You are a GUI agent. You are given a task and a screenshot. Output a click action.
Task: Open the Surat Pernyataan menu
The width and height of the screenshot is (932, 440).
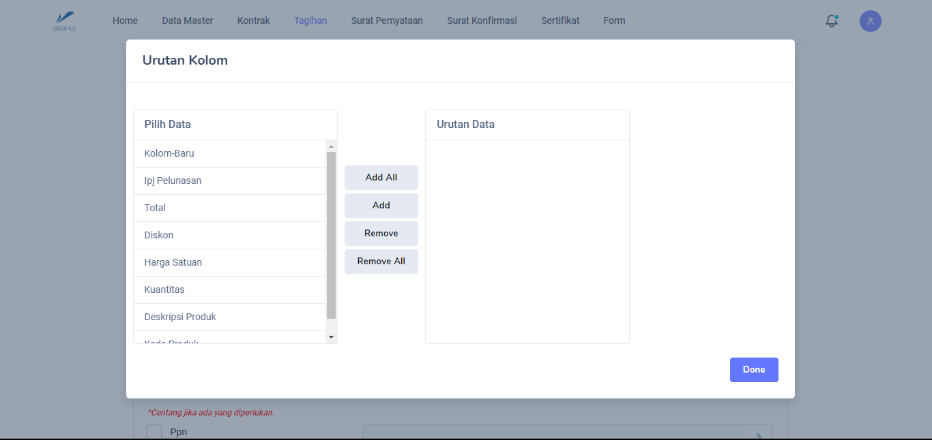387,20
